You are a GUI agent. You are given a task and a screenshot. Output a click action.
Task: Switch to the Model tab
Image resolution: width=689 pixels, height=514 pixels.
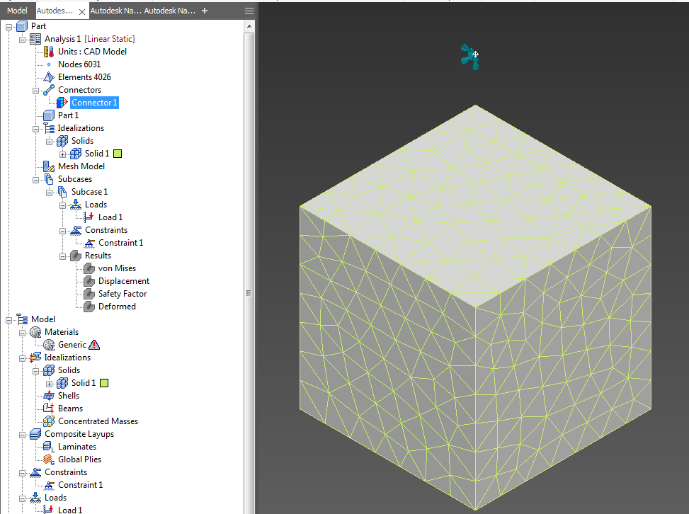(x=17, y=11)
